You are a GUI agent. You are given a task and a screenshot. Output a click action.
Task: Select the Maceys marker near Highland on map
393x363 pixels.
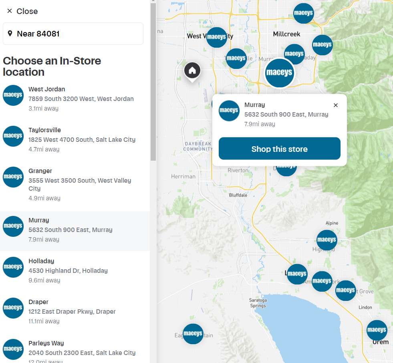tap(326, 240)
